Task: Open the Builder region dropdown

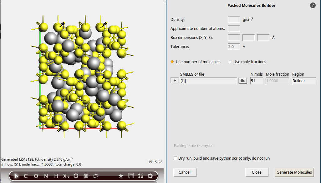Action: pyautogui.click(x=303, y=81)
